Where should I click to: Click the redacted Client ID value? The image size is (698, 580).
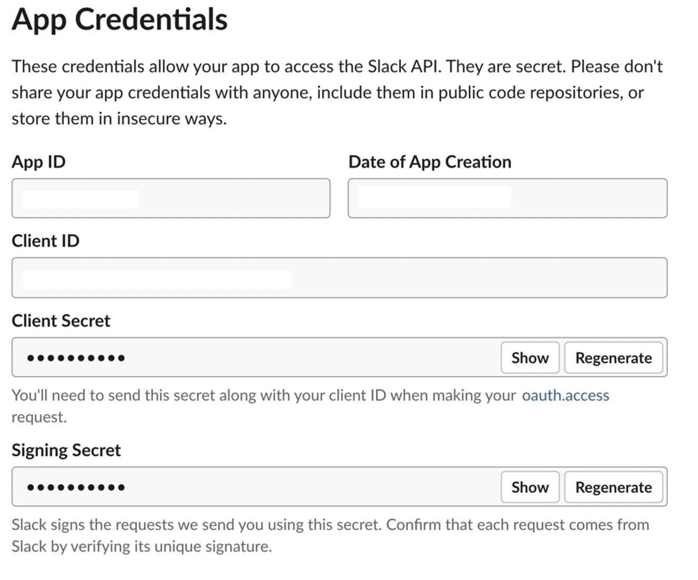[x=157, y=279]
